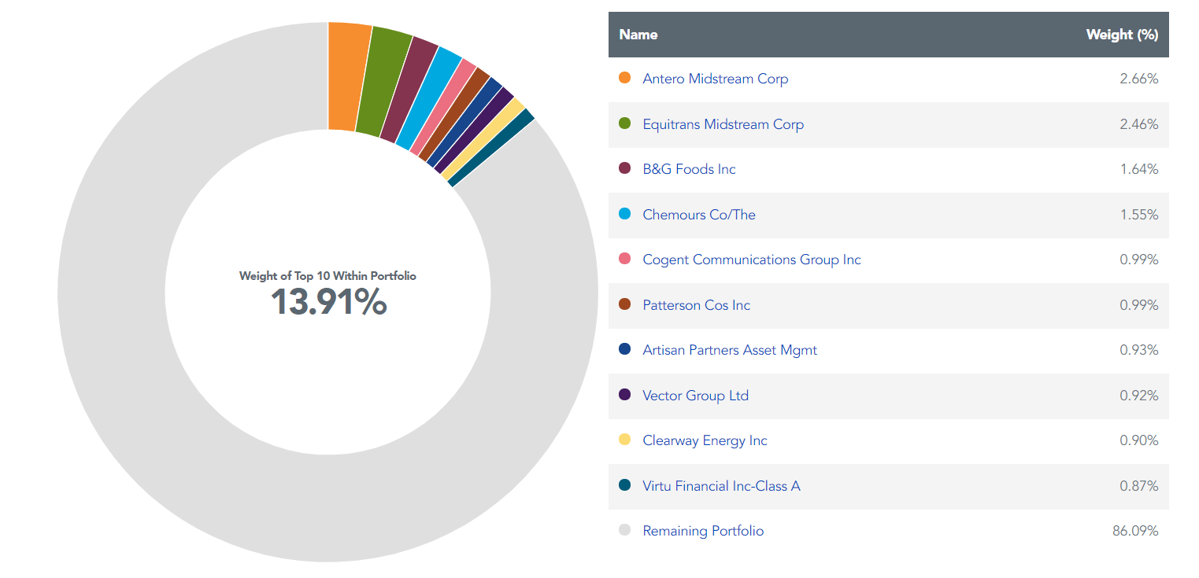Image resolution: width=1199 pixels, height=578 pixels.
Task: Click the light blue Chemours legend marker
Action: (x=625, y=214)
